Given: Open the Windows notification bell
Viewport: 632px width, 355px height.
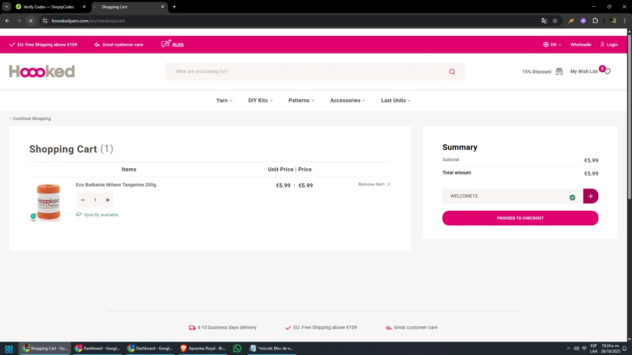Looking at the screenshot, I should tap(624, 349).
